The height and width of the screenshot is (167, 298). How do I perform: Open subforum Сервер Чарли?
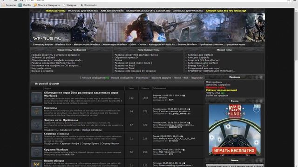click(110, 143)
